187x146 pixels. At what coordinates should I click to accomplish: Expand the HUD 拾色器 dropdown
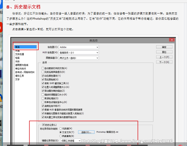pos(79,53)
